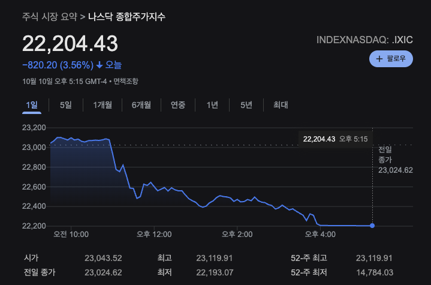
Task: Switch to the 5년 chart tab
Action: [x=246, y=105]
